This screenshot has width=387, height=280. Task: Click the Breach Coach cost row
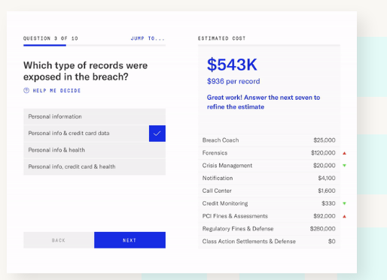coord(269,140)
